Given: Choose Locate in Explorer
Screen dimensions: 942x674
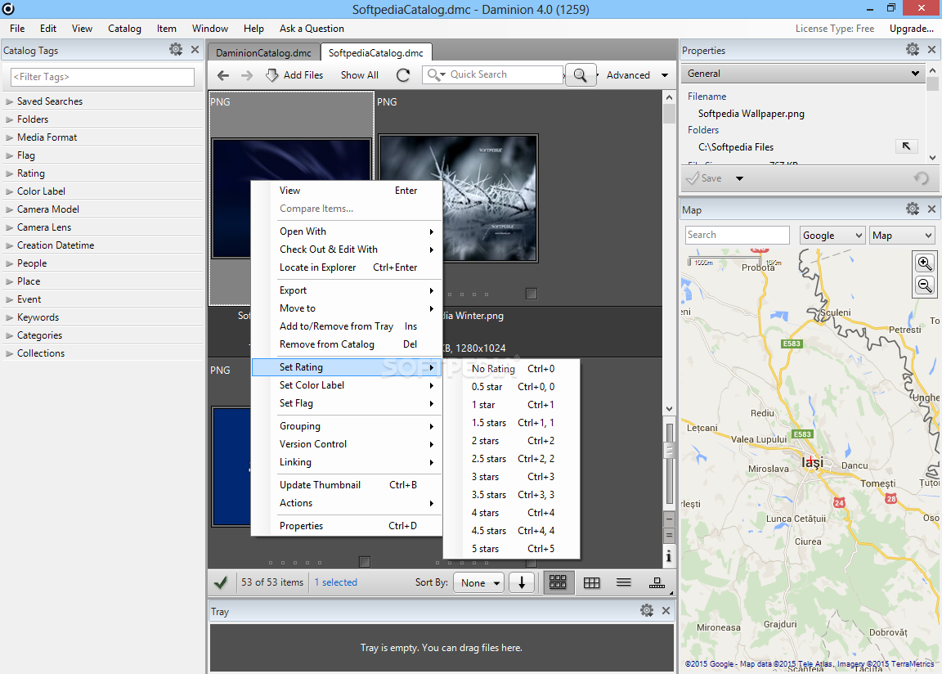Looking at the screenshot, I should [x=347, y=267].
